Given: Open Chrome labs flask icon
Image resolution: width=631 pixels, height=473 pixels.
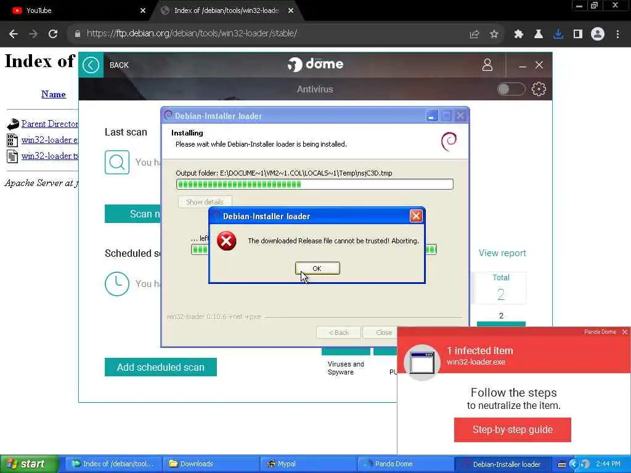Looking at the screenshot, I should point(539,34).
